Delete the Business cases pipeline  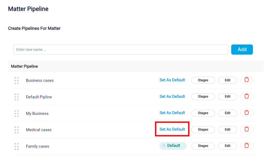pyautogui.click(x=246, y=80)
